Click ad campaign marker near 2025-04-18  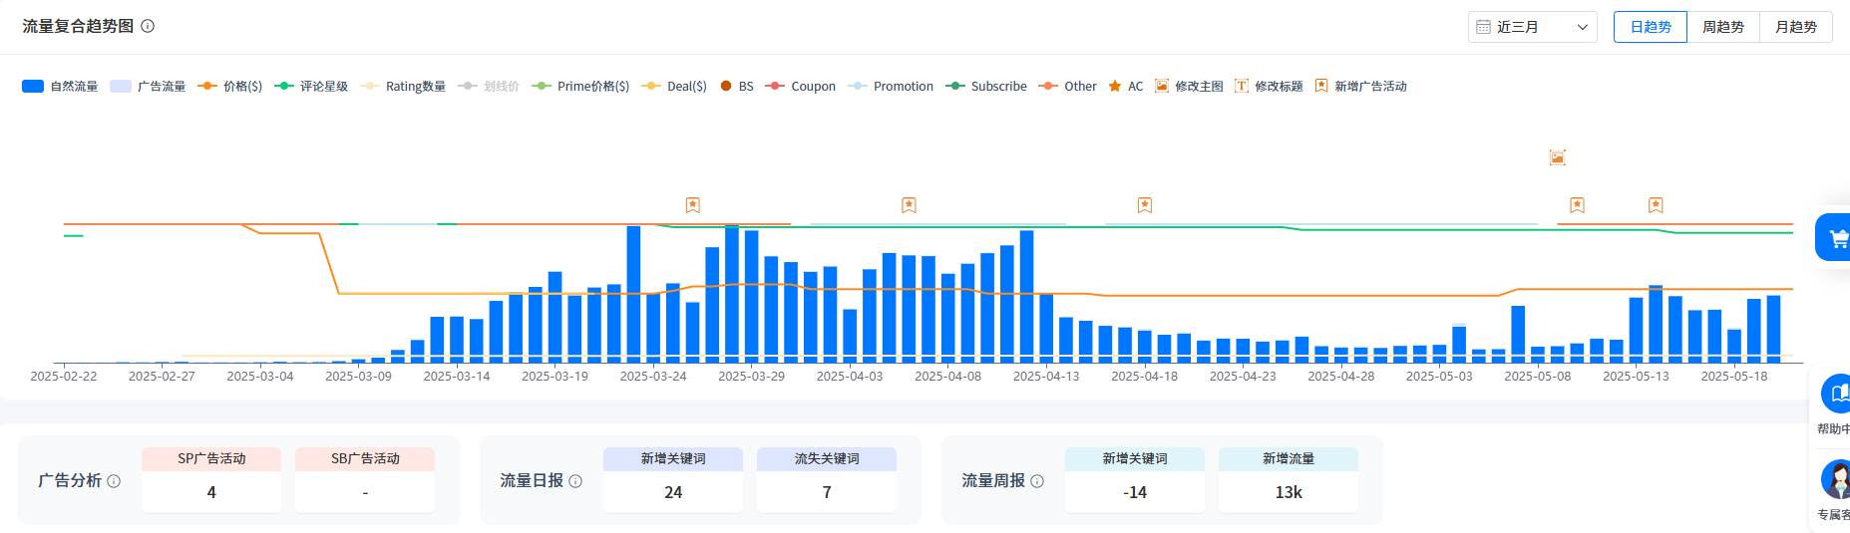point(1145,205)
